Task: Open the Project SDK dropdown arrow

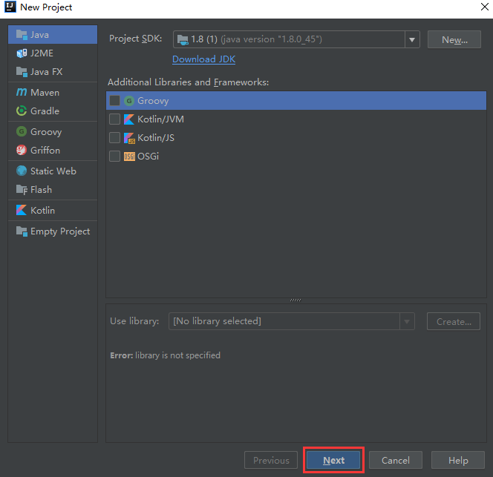Action: [412, 39]
